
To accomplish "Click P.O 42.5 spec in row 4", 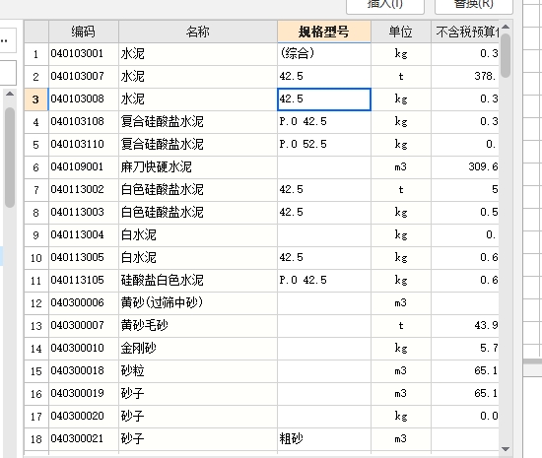I will tap(324, 122).
